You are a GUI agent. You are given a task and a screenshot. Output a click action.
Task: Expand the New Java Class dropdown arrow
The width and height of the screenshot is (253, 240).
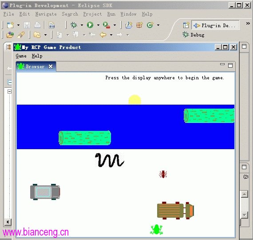coord(158,25)
